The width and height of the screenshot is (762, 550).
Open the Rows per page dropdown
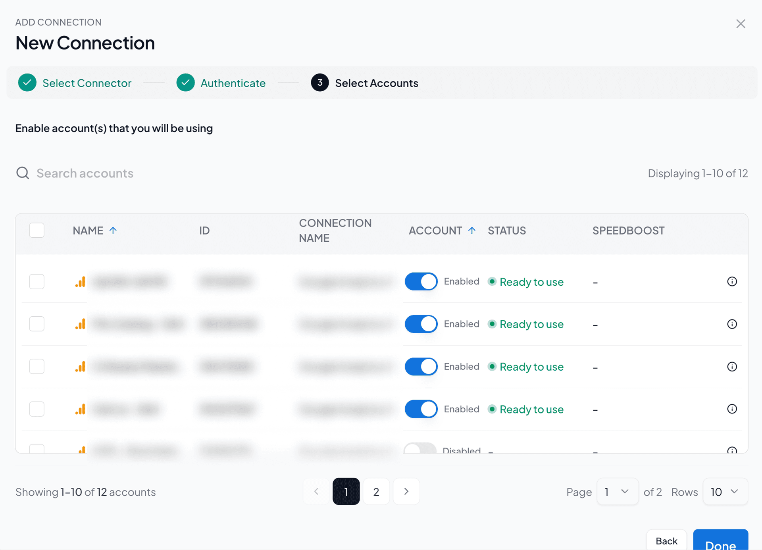(x=725, y=491)
